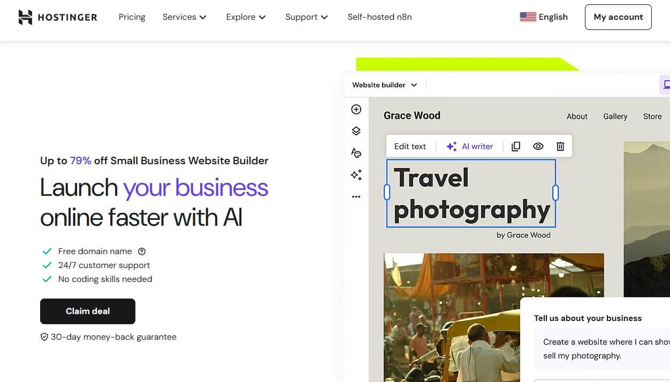This screenshot has width=670, height=382.
Task: Go to the Pricing page
Action: tap(132, 17)
